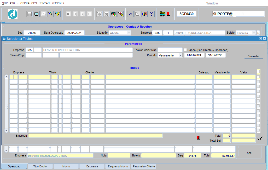Image resolution: width=268 pixels, height=170 pixels.
Task: Click the Clear Field eraser icon
Action: click(x=120, y=14)
